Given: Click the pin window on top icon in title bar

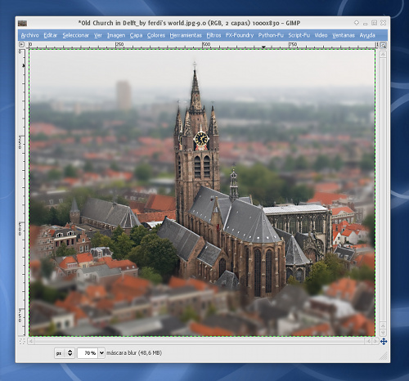Looking at the screenshot, I should 357,23.
